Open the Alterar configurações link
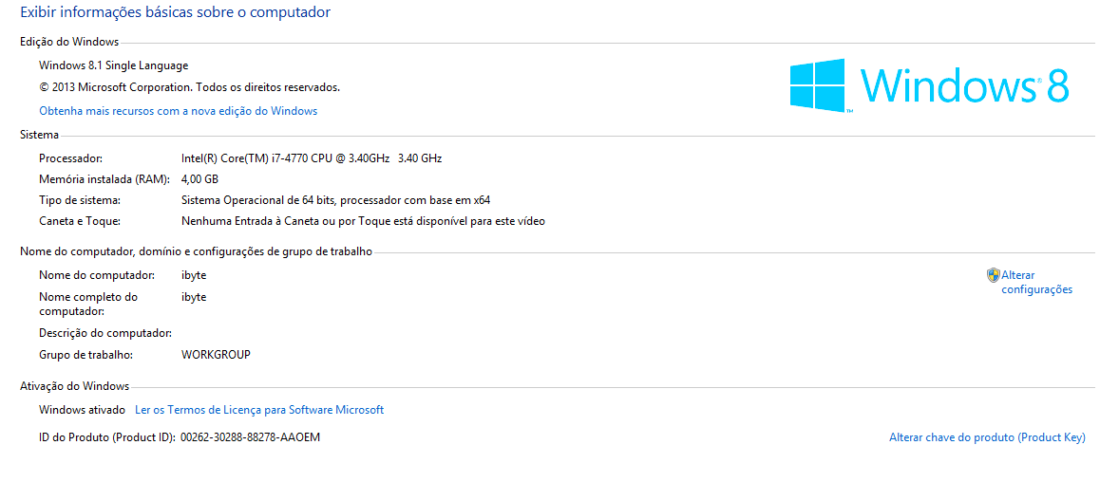Screen dimensions: 1100x482 pos(1037,283)
